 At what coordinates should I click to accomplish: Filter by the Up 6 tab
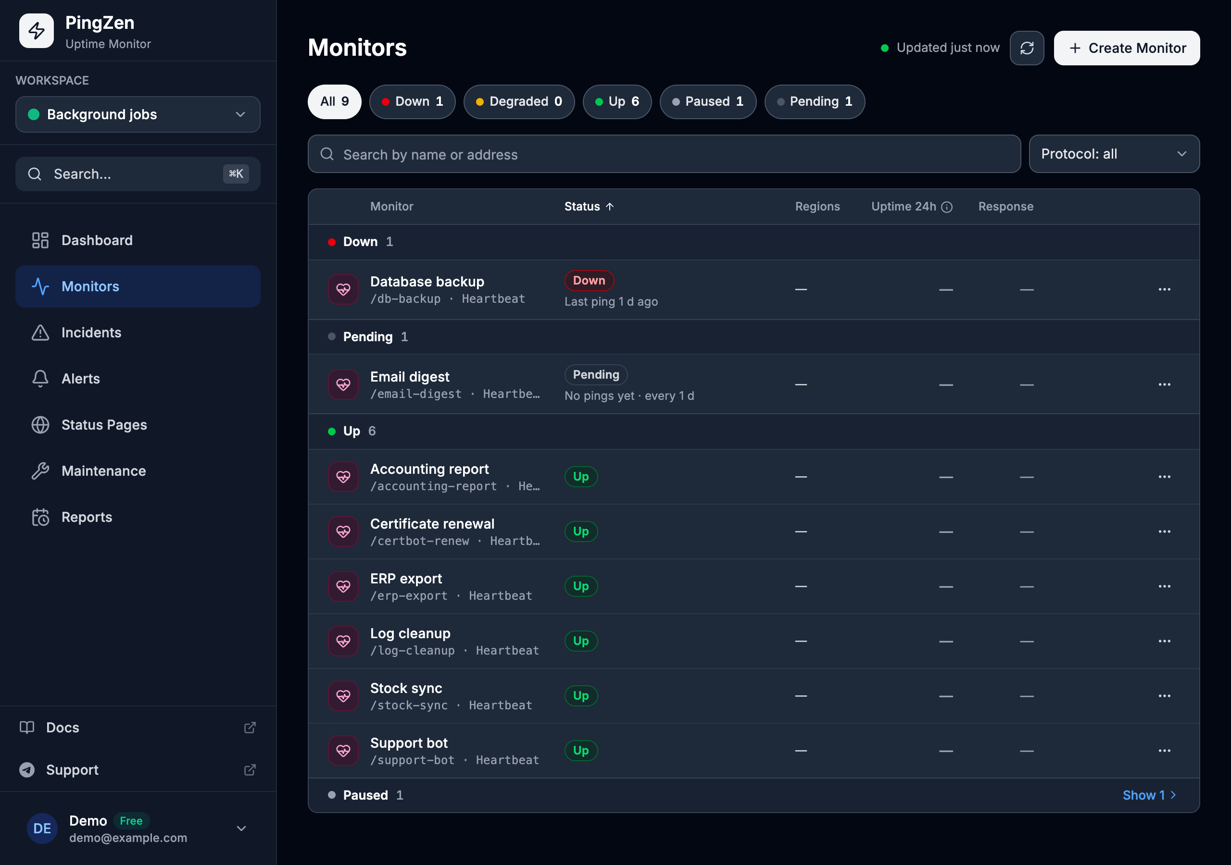(x=616, y=101)
